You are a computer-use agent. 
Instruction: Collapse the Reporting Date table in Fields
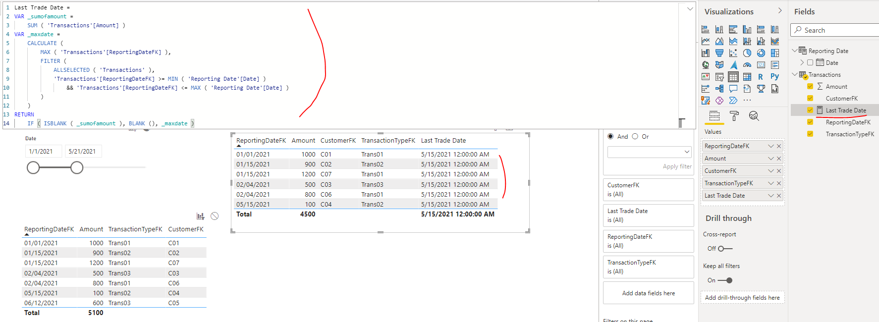tap(794, 51)
